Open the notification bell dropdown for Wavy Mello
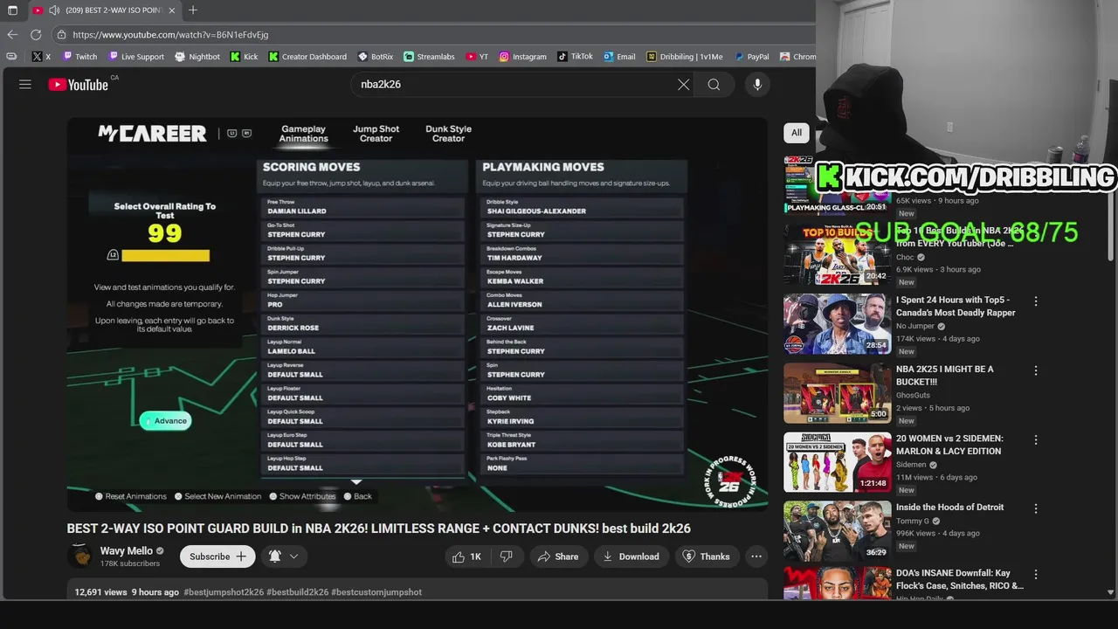Image resolution: width=1118 pixels, height=629 pixels. (x=284, y=556)
